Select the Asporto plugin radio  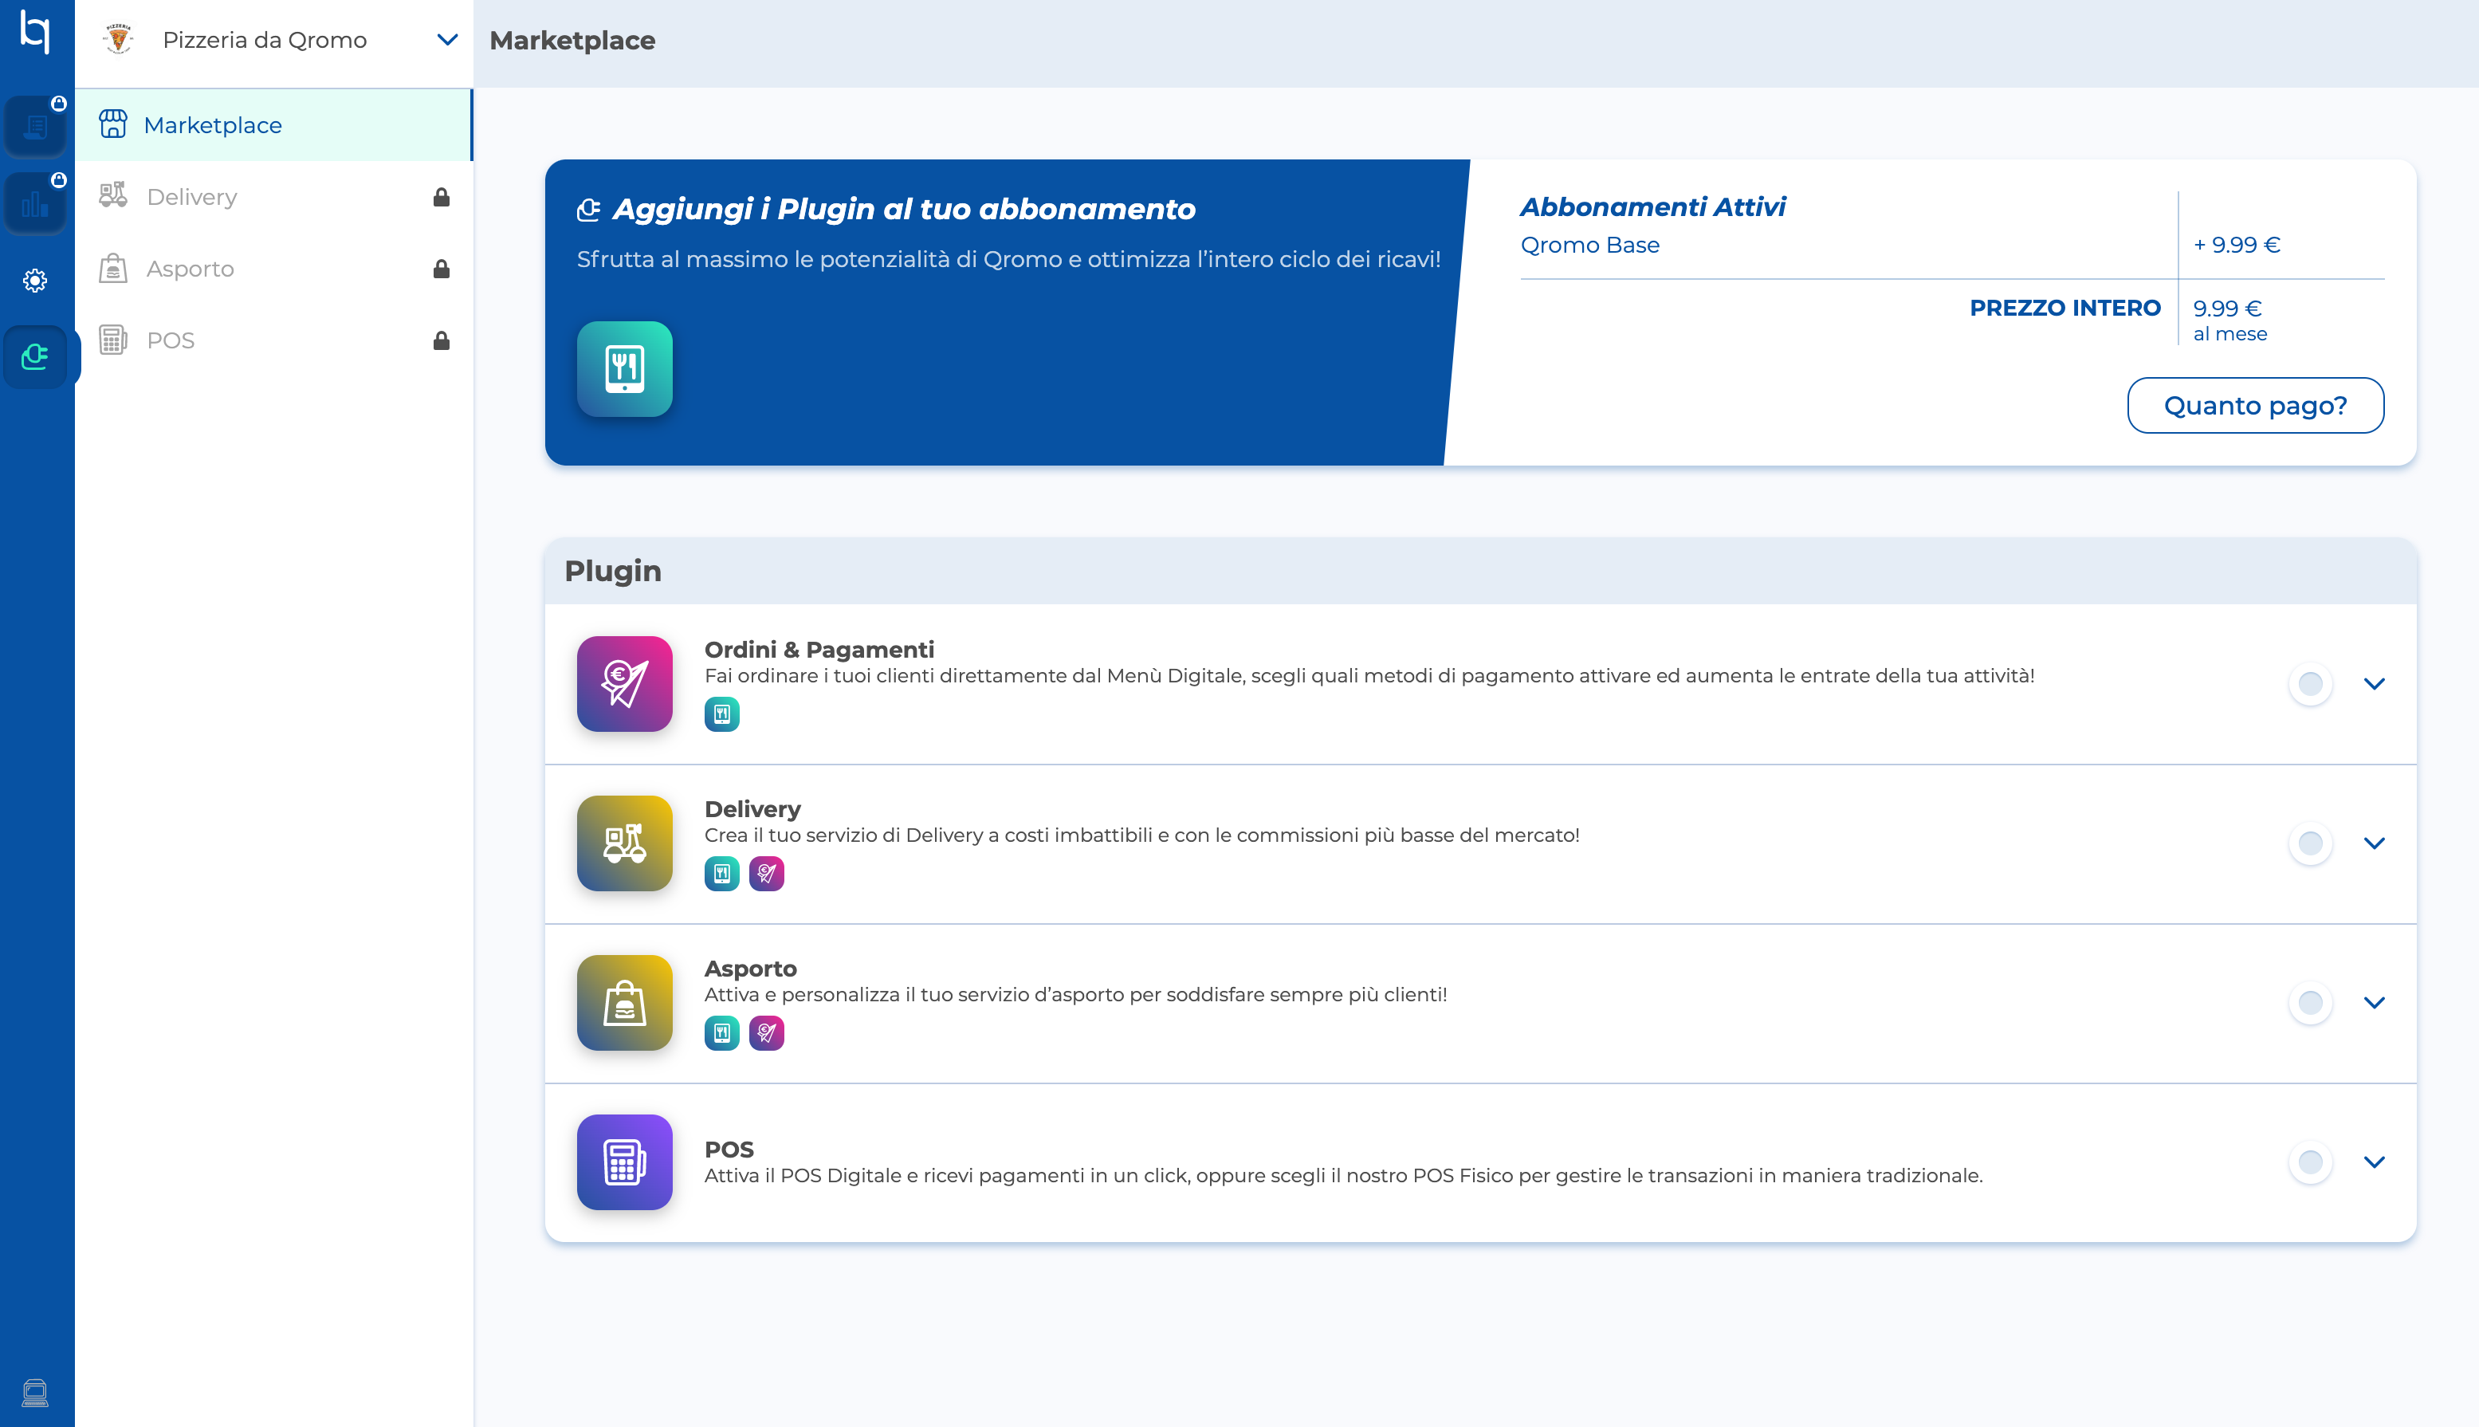(2309, 1003)
